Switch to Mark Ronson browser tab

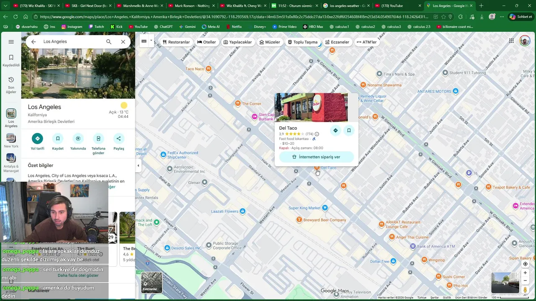[x=191, y=6]
